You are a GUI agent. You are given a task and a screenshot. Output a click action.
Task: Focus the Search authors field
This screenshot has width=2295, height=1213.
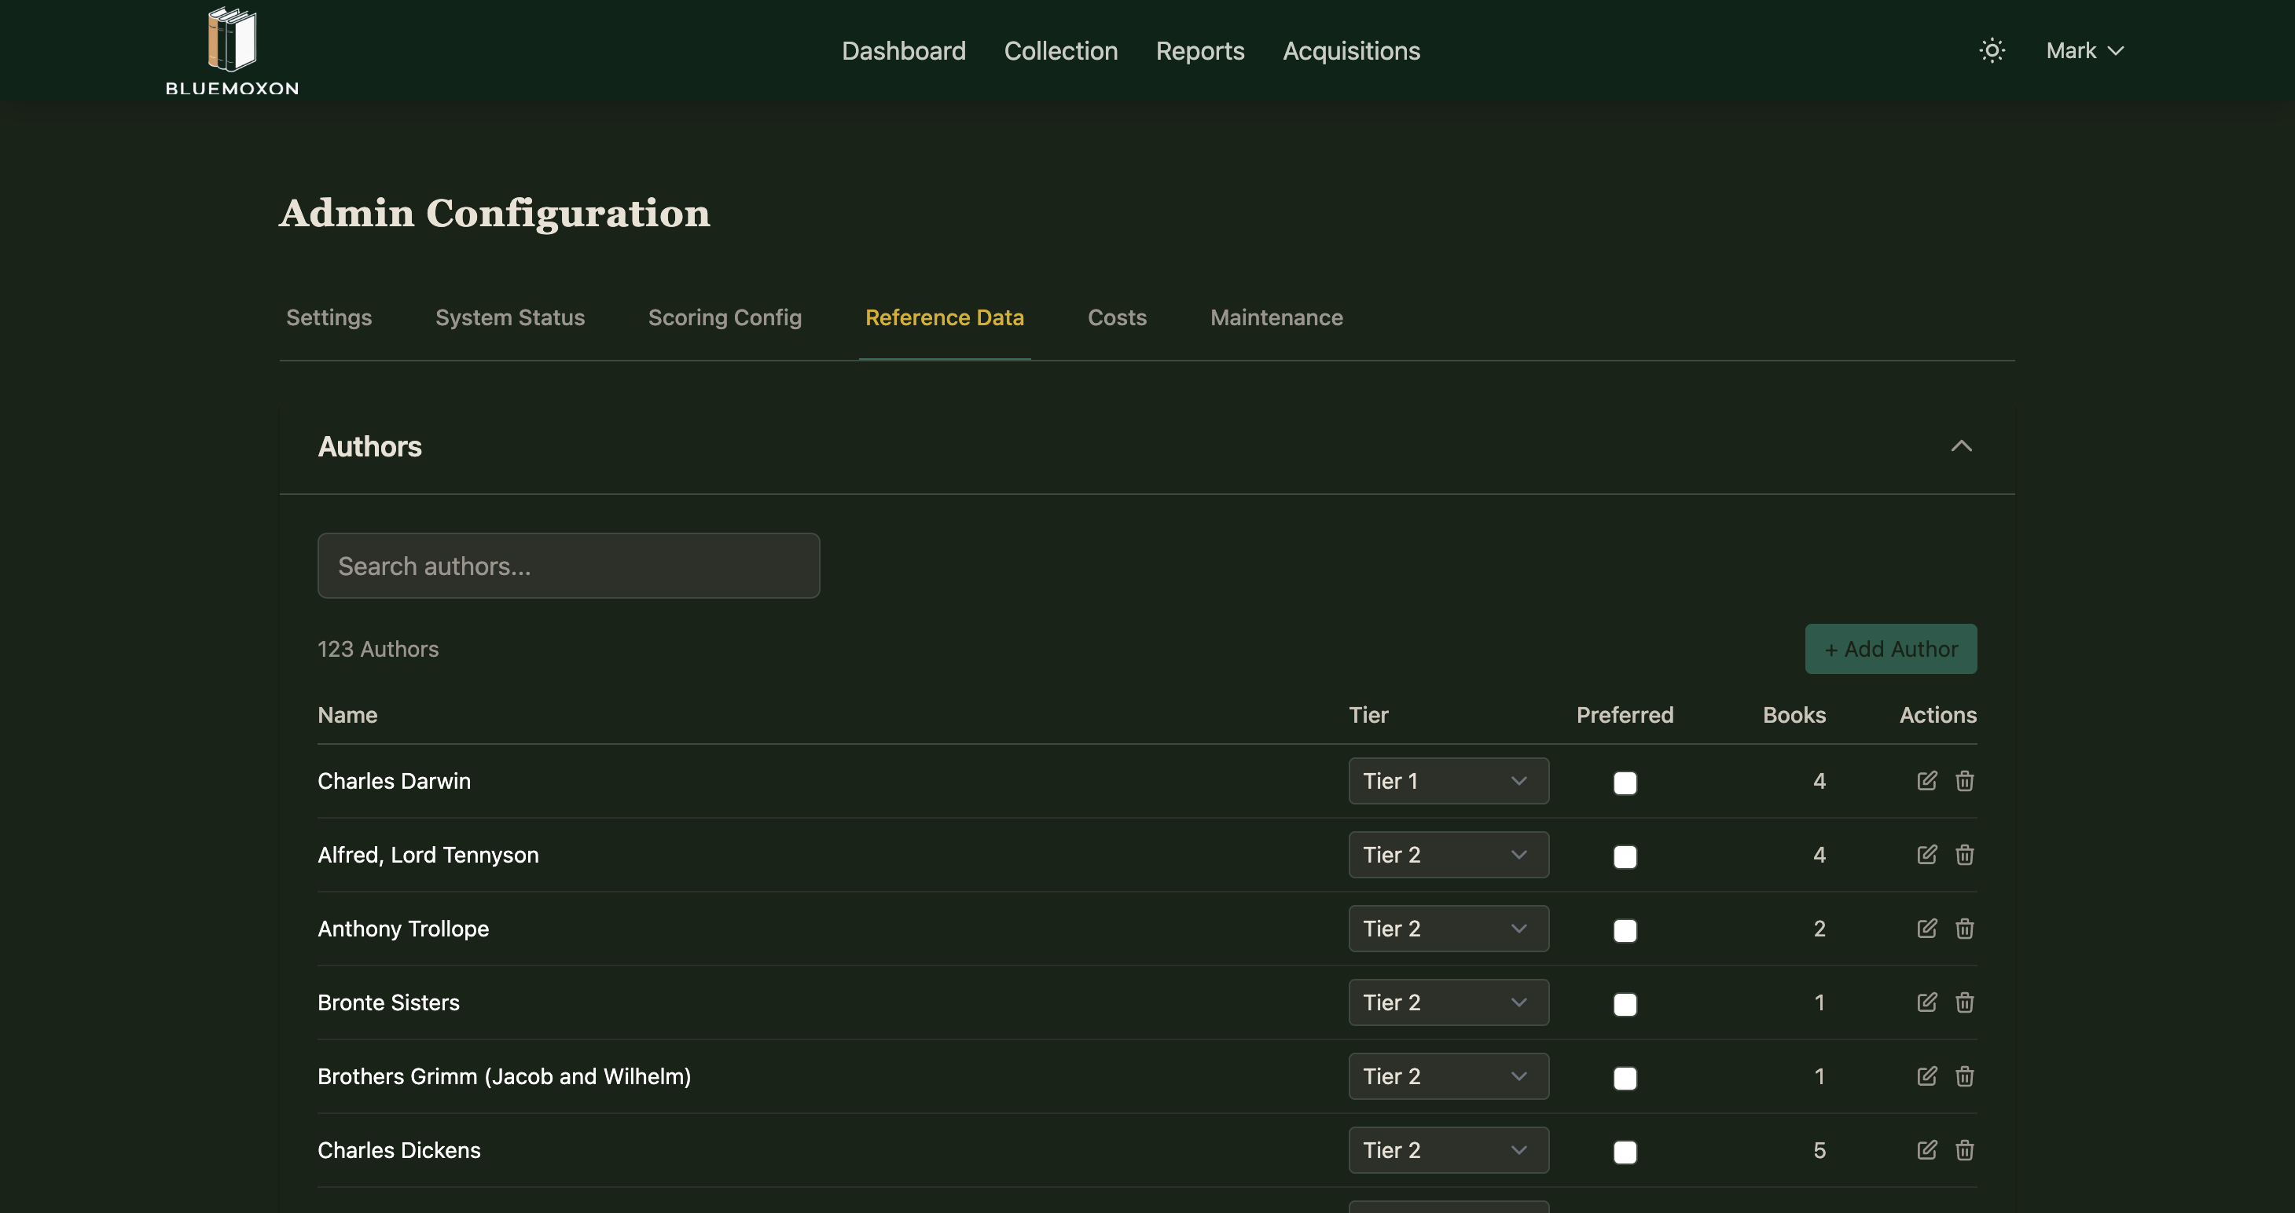(568, 566)
